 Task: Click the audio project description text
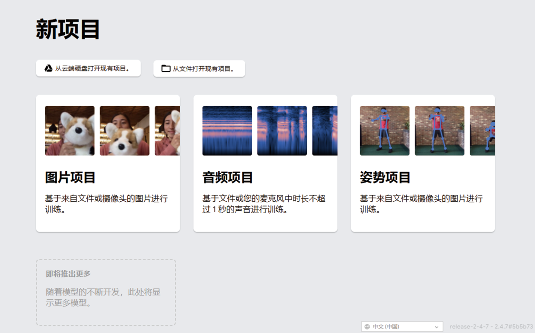pyautogui.click(x=263, y=204)
